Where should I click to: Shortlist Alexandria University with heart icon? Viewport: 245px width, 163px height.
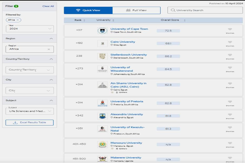(x=230, y=115)
